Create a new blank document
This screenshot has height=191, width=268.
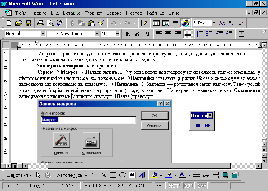(9, 23)
